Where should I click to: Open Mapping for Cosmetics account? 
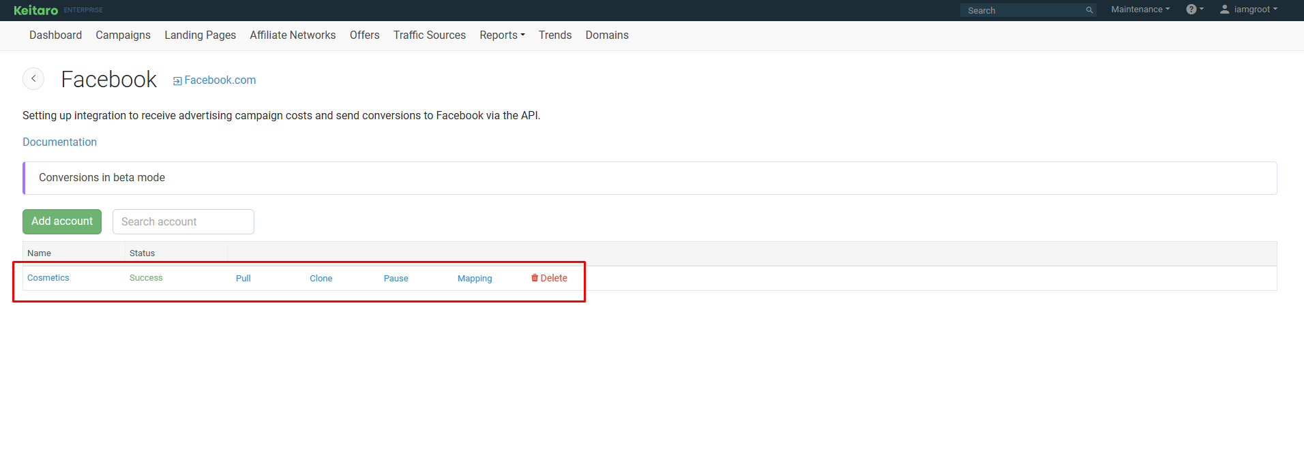point(475,278)
